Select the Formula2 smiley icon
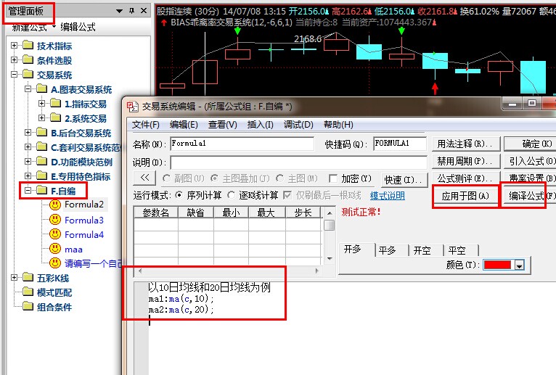This screenshot has width=556, height=375. coord(55,205)
